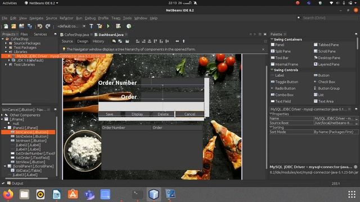Click the New File toolbar icon
Viewport: 360px width, 202px height.
[6, 26]
